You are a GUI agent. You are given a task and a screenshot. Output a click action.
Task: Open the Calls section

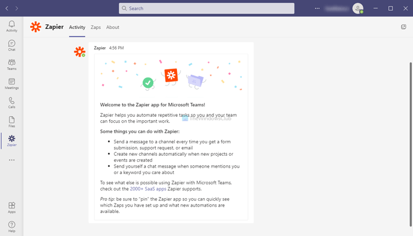(x=12, y=103)
